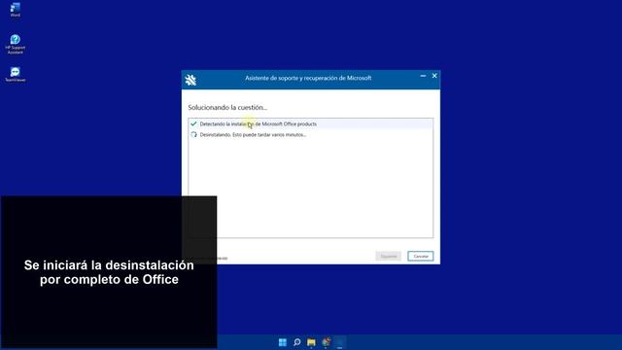The height and width of the screenshot is (350, 622).
Task: Click the green checkmark on the Detectando row
Action: [x=193, y=123]
